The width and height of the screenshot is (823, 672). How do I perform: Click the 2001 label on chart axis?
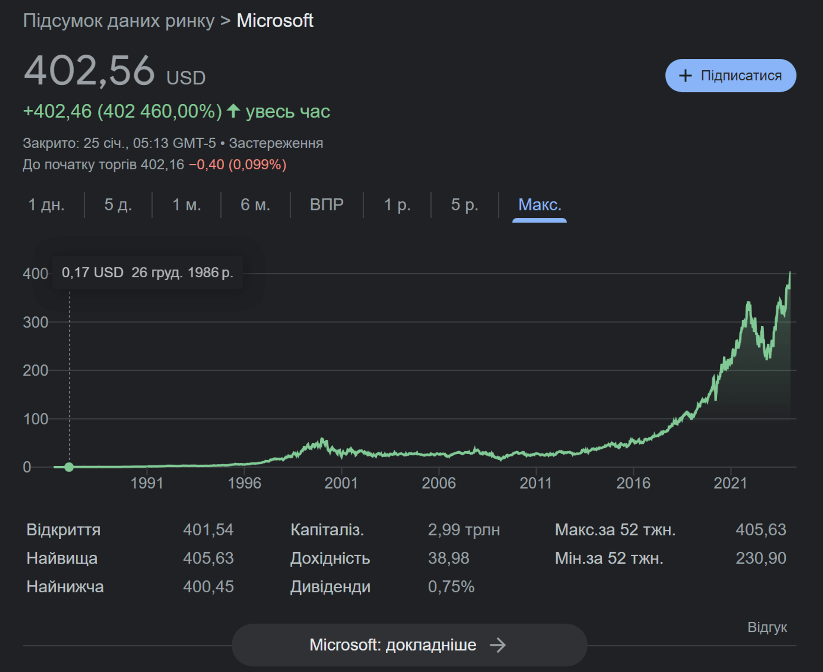pyautogui.click(x=341, y=483)
